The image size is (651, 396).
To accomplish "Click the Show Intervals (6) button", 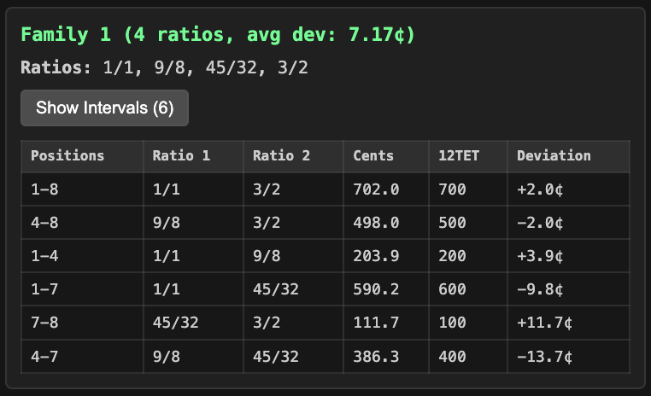I will click(x=104, y=108).
